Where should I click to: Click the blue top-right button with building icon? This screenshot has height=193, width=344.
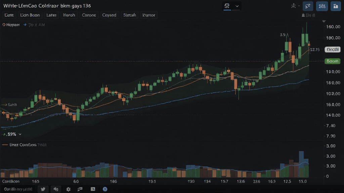tap(336, 6)
